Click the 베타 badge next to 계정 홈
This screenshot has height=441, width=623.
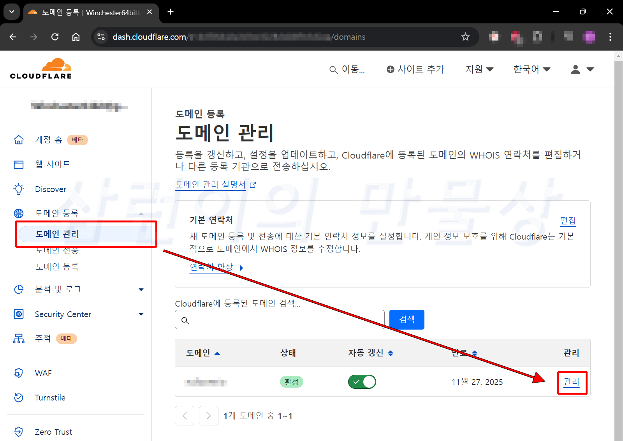[77, 140]
